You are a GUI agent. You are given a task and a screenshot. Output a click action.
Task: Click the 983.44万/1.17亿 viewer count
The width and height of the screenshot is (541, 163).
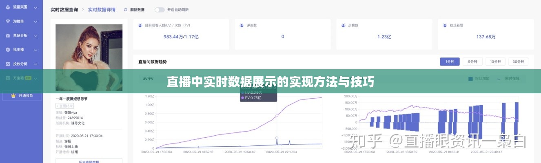pyautogui.click(x=181, y=37)
